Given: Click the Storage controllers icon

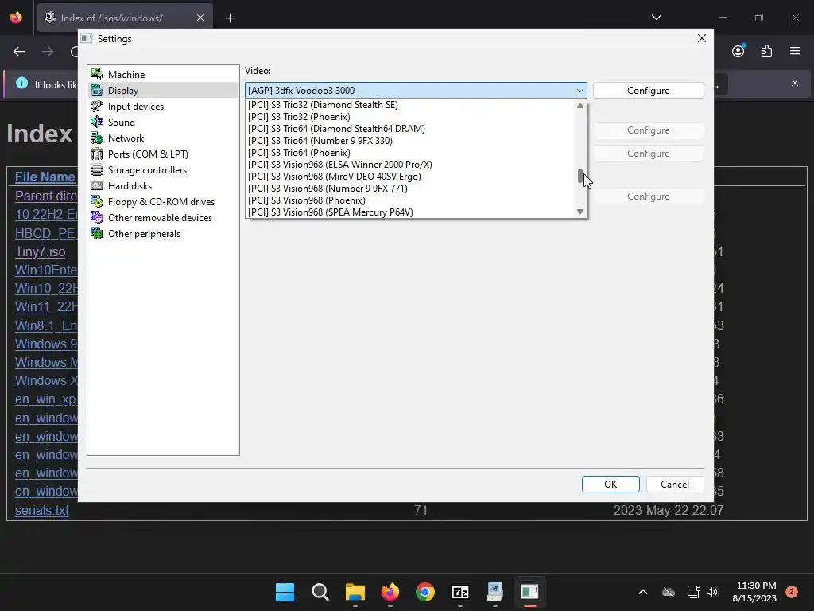Looking at the screenshot, I should 97,170.
